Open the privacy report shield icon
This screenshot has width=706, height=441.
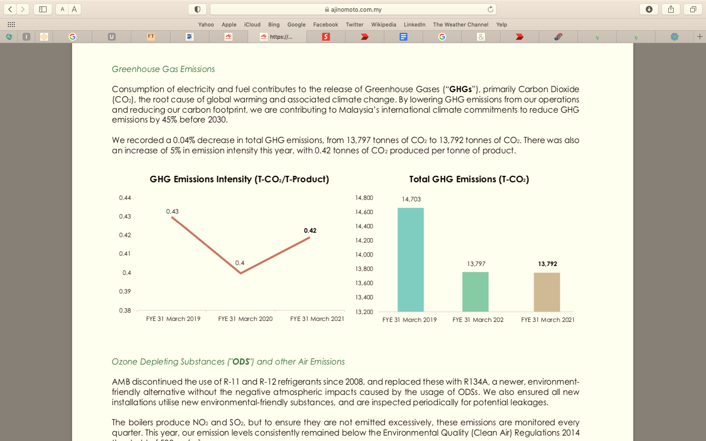click(197, 9)
